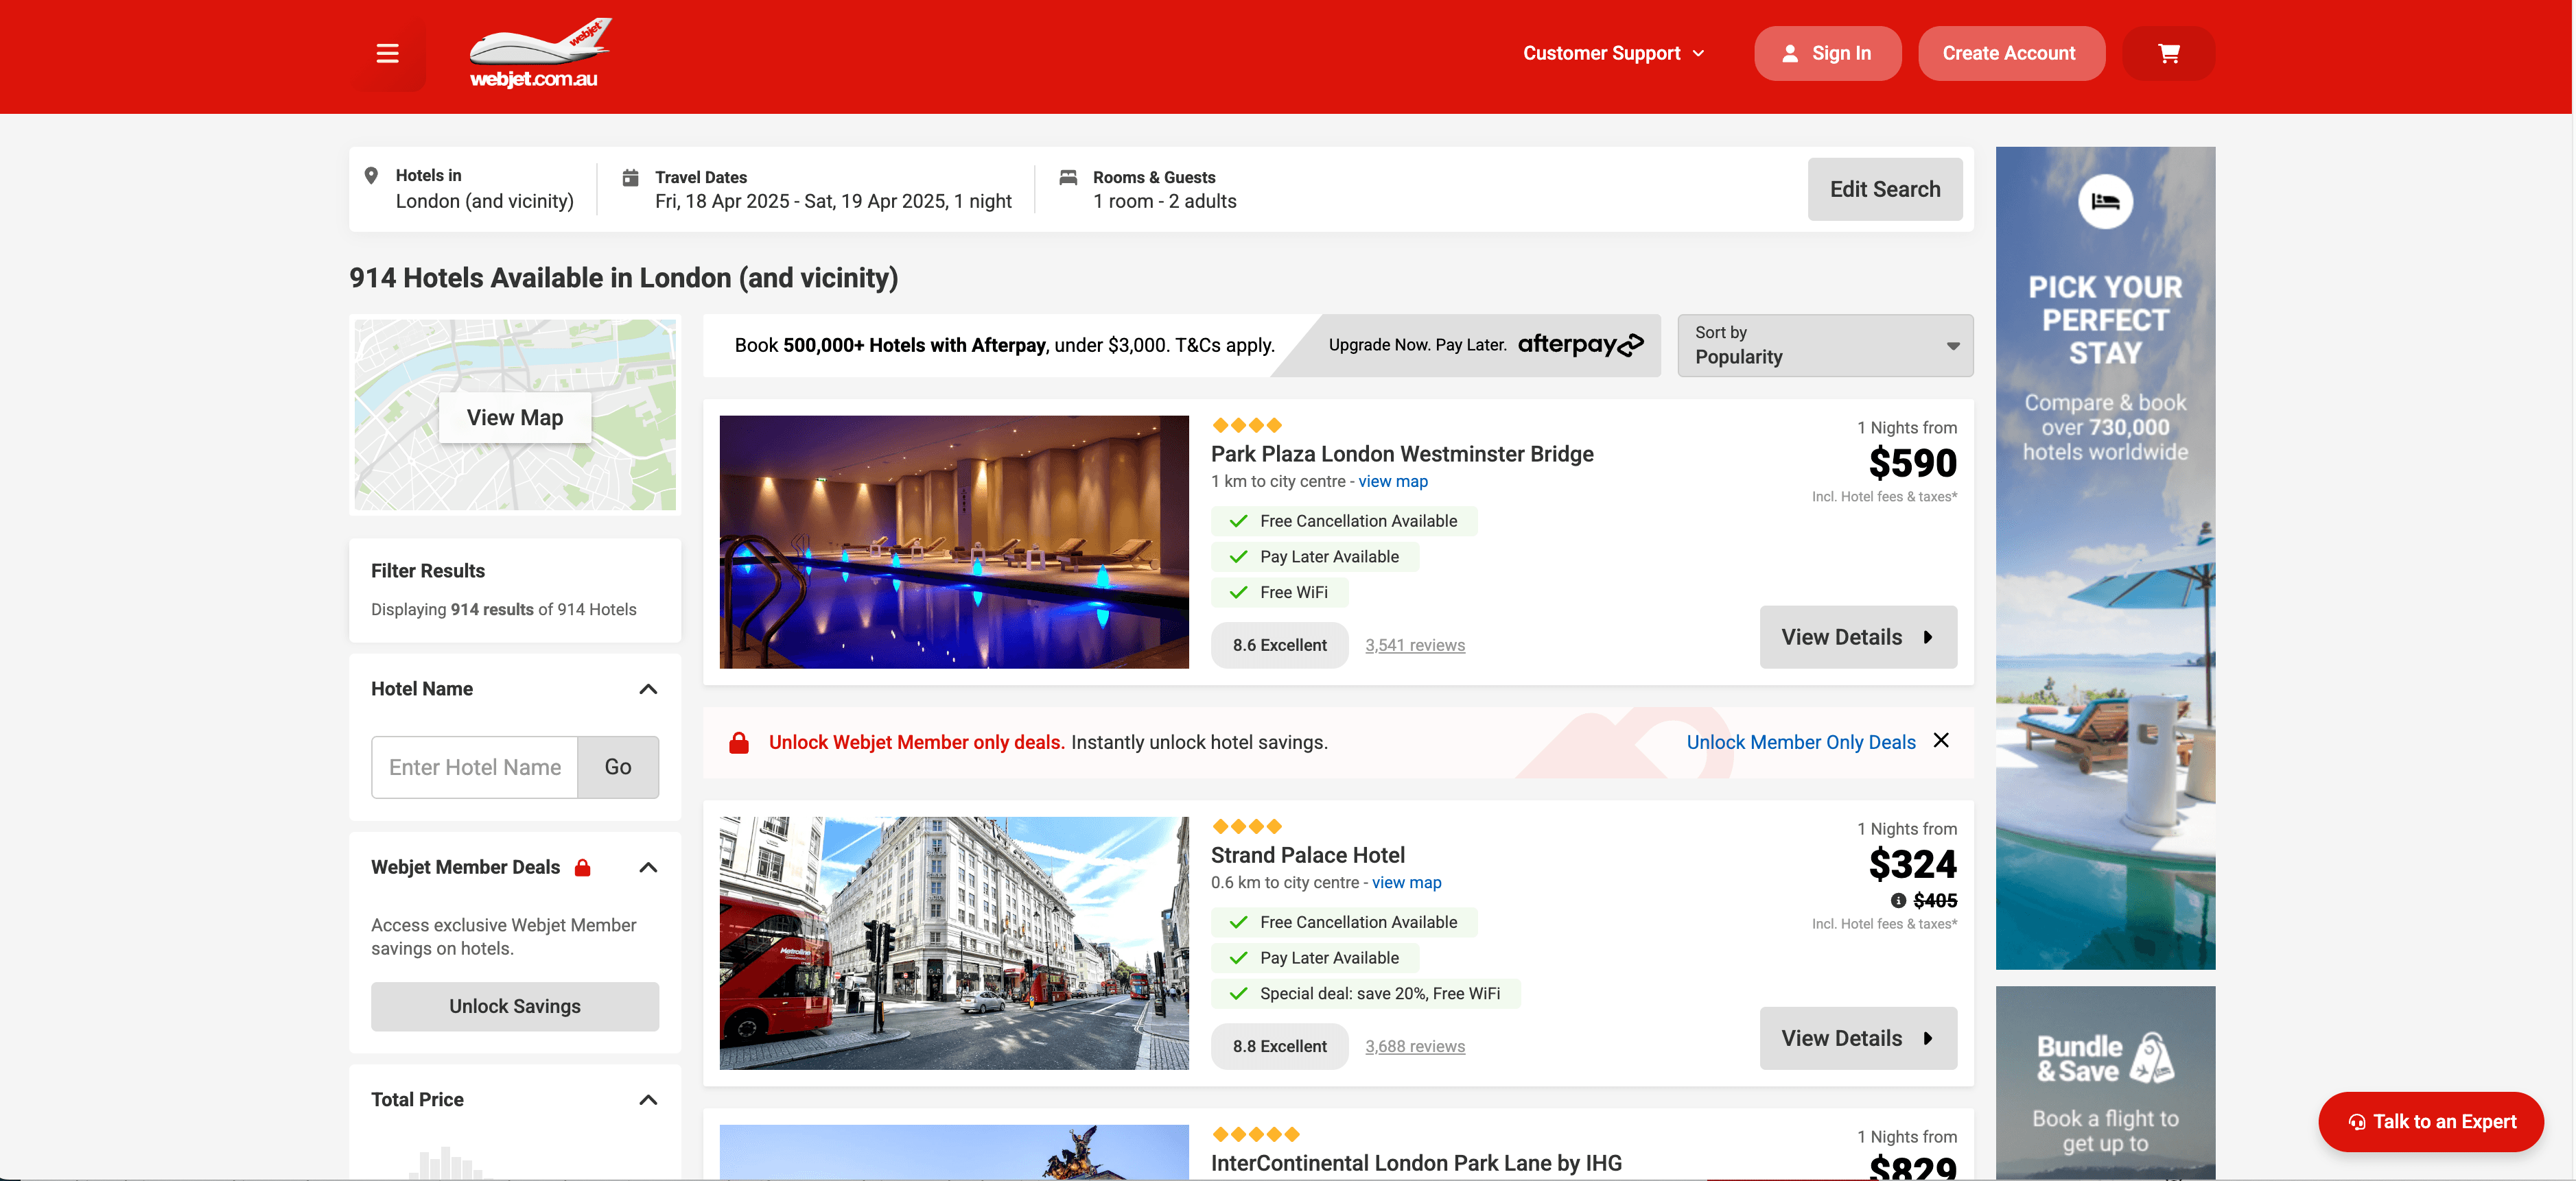The width and height of the screenshot is (2576, 1181).
Task: Click the bed icon in advertisement
Action: tap(2105, 202)
